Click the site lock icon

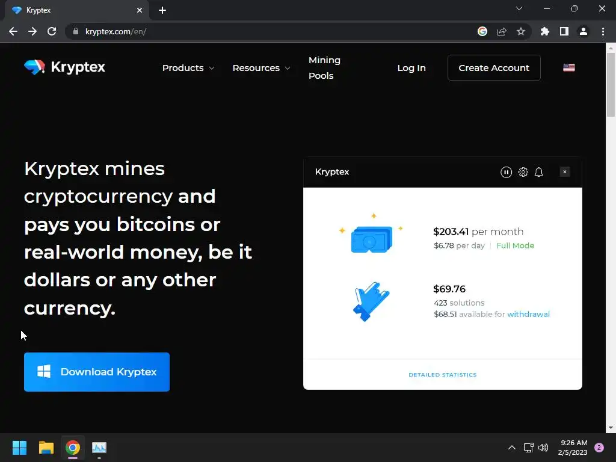(76, 31)
